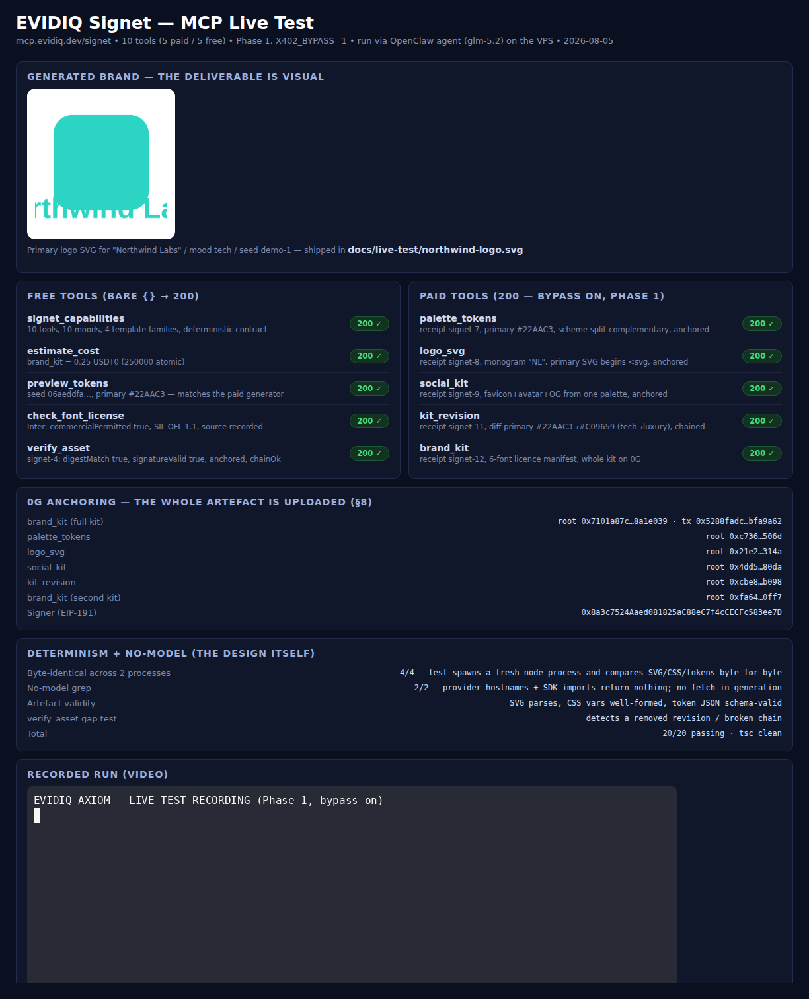Click the Byte-identical across 2 processes label
Viewport: 809px width, 999px height.
tap(98, 673)
